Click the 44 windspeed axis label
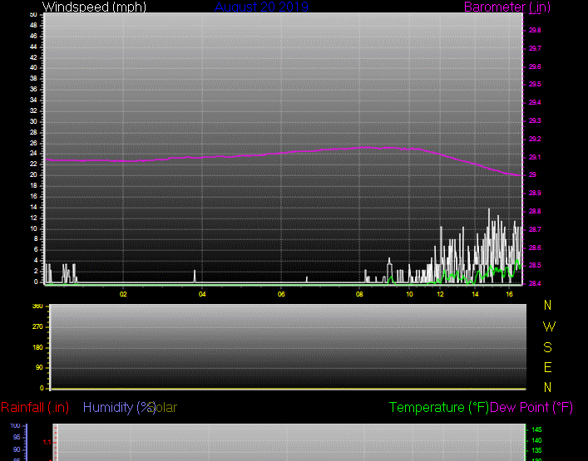588x461 pixels. point(33,47)
